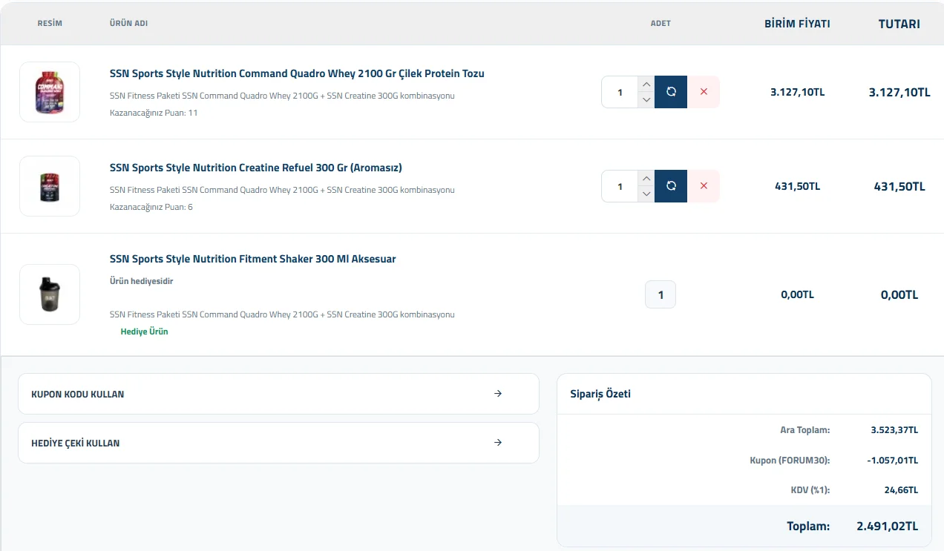Screen dimensions: 944x551
Task: Click 'Ürün hediyesidir' note on shaker row
Action: pyautogui.click(x=142, y=281)
